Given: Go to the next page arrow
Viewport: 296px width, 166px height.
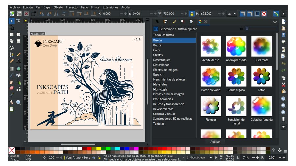Looking at the screenshot, I should tap(216, 158).
